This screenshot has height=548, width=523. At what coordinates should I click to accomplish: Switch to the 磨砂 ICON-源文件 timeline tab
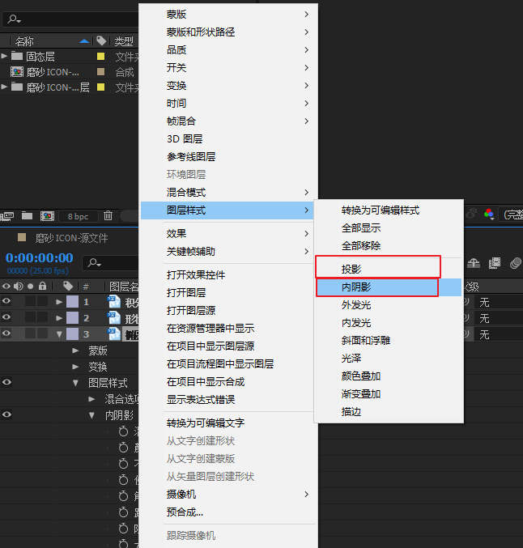71,238
